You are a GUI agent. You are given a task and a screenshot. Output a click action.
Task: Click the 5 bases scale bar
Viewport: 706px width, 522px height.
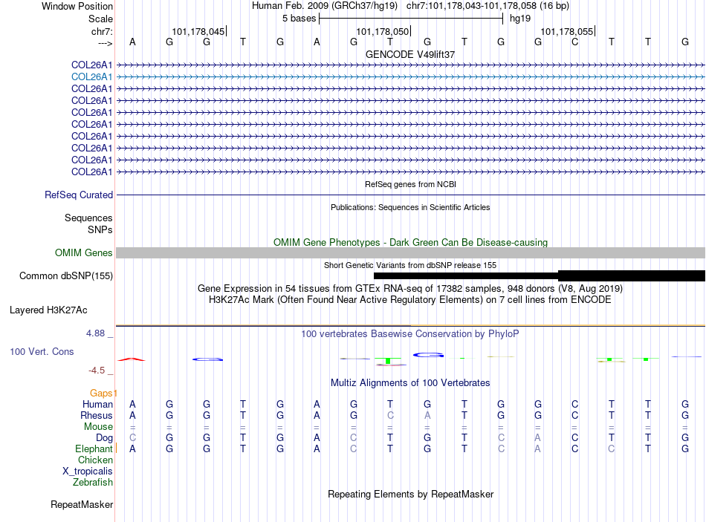click(411, 19)
